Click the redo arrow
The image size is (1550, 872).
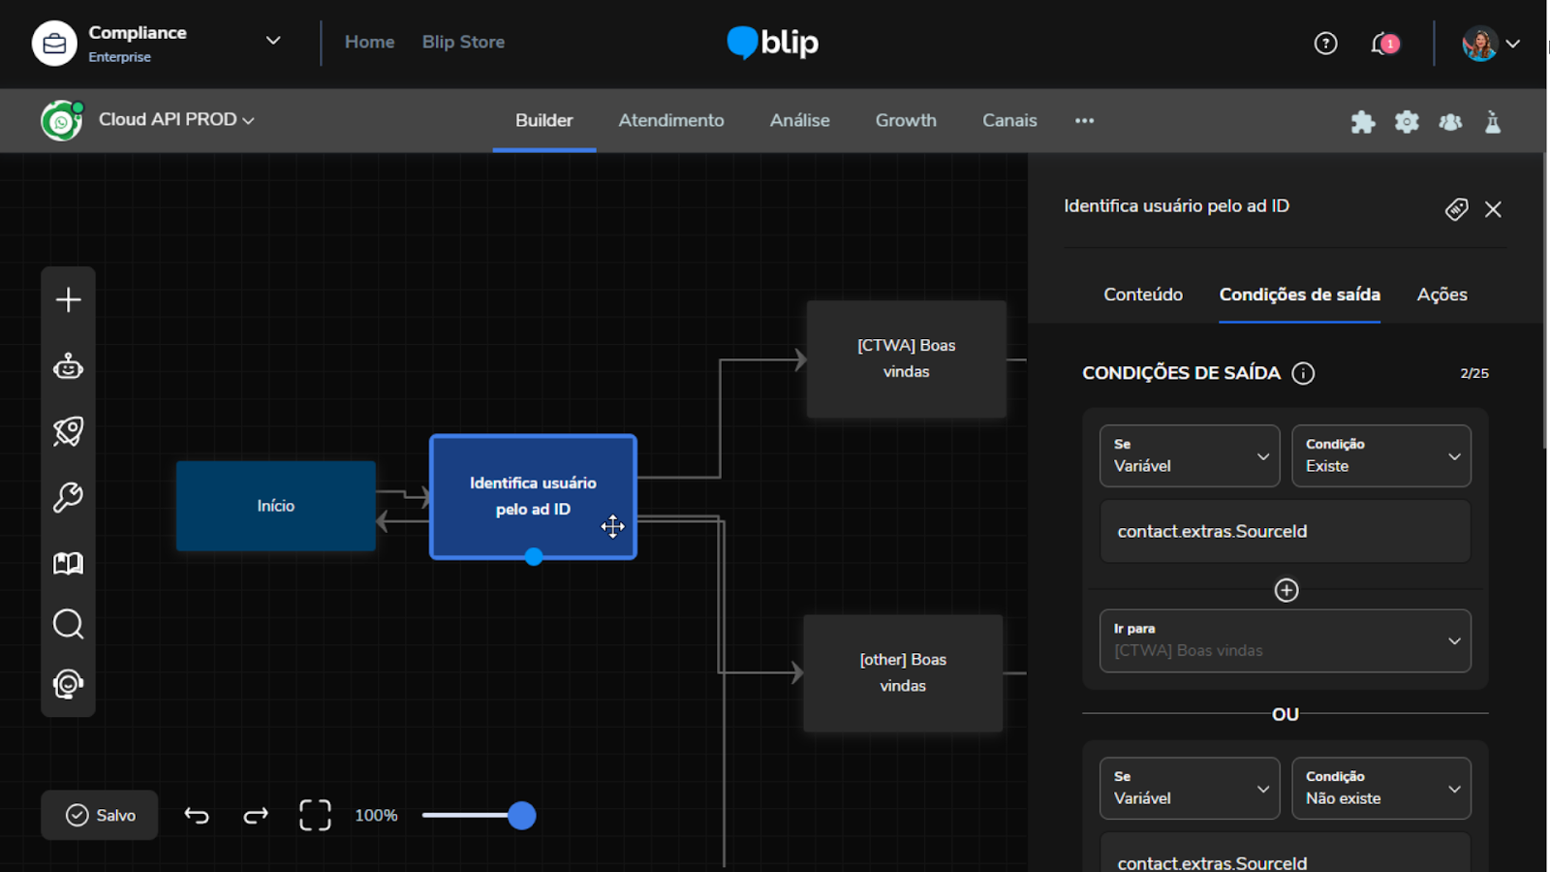256,816
